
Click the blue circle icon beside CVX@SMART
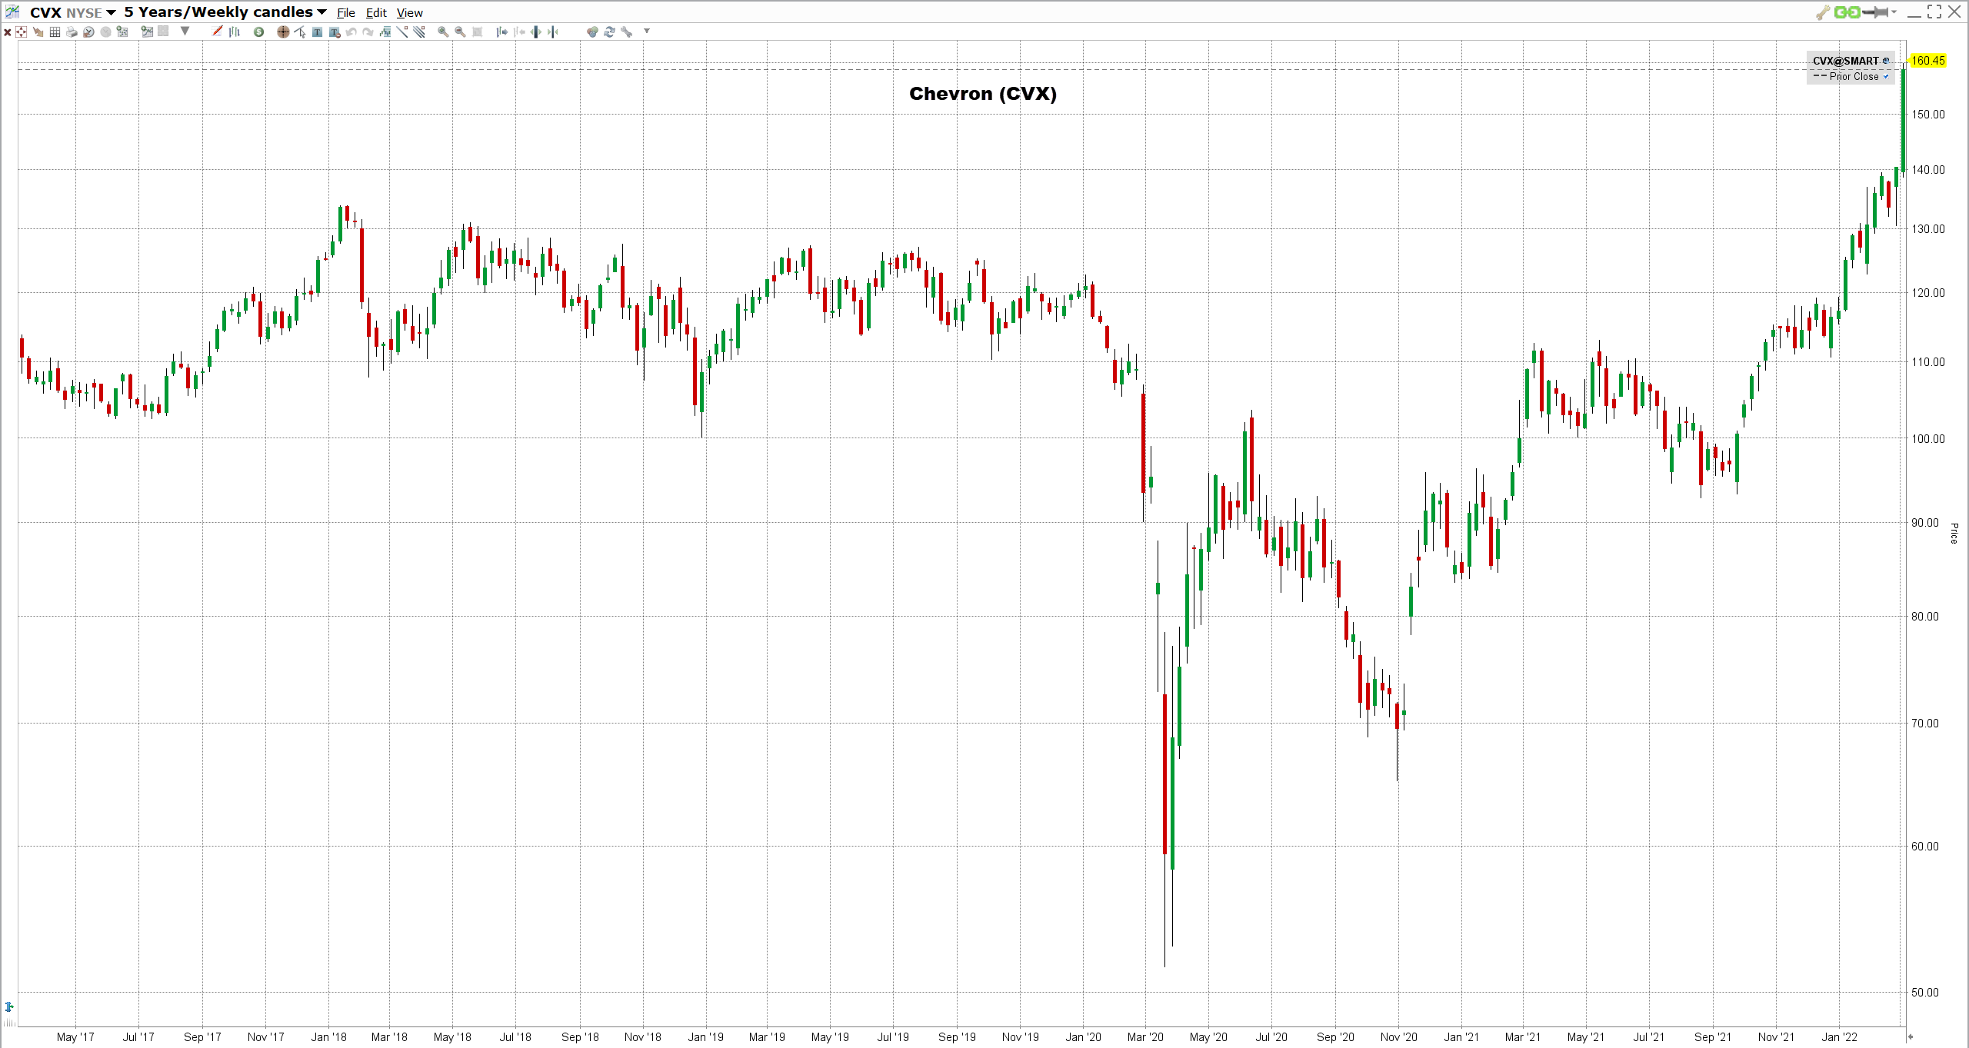[1886, 61]
